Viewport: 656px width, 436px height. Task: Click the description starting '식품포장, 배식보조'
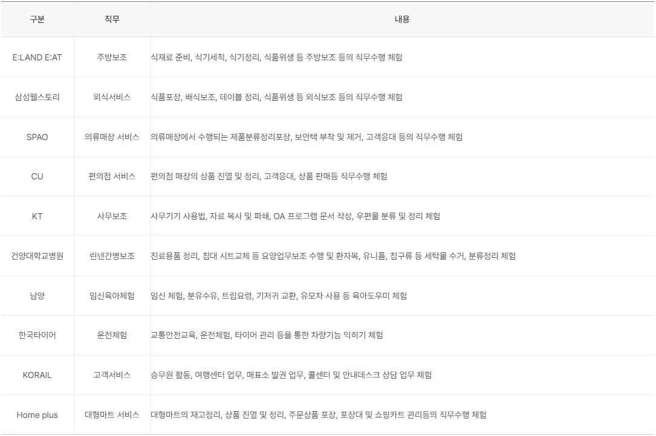(276, 97)
